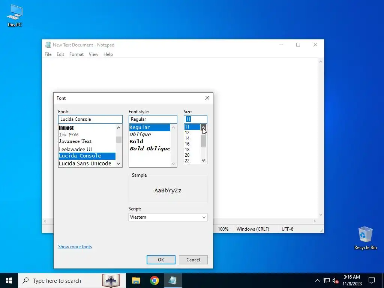Select size 12 in size list
This screenshot has width=384, height=288.
pyautogui.click(x=192, y=133)
